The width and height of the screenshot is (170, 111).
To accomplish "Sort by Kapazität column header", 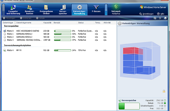I will click(x=47, y=23).
